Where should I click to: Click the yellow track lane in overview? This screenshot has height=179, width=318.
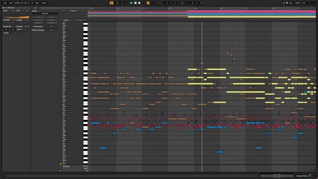coord(252,17)
